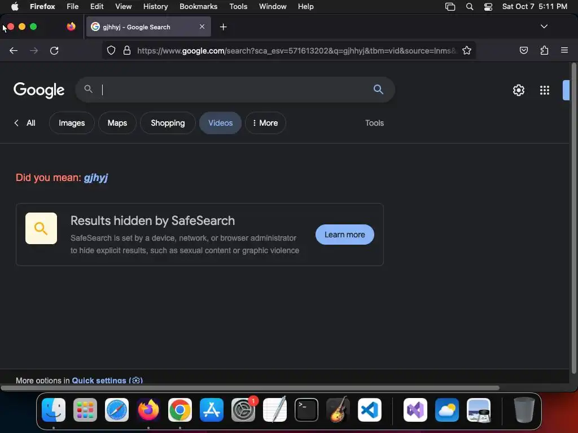Open the Window menu
The image size is (578, 433).
(273, 6)
